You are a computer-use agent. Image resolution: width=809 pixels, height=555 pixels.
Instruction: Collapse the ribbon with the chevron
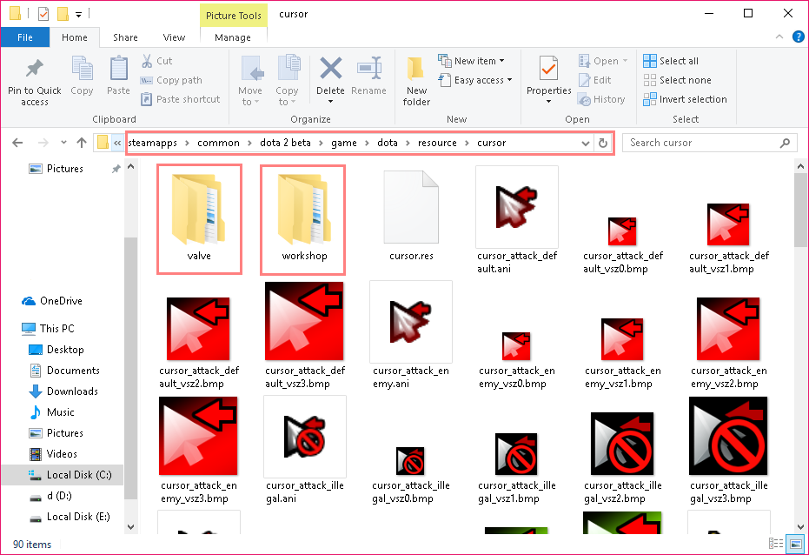[x=779, y=37]
